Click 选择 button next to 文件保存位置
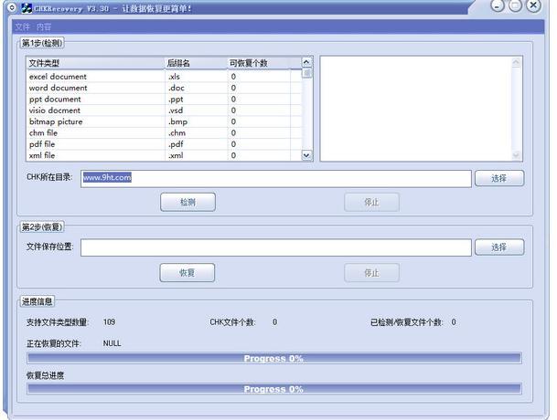This screenshot has width=557, height=420. click(499, 247)
